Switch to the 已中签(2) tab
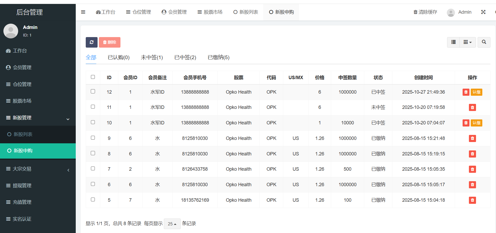Viewport: 496px width, 233px height. pos(185,57)
